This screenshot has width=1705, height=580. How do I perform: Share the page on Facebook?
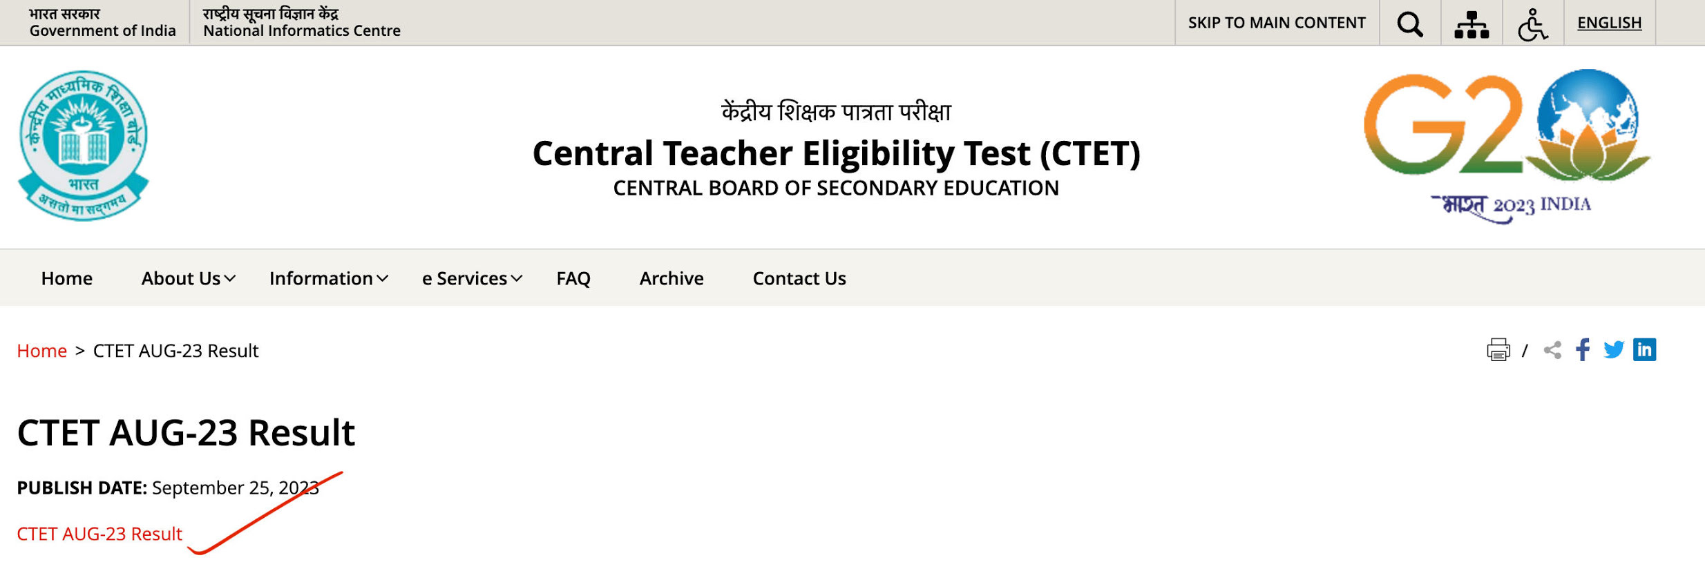click(x=1582, y=350)
